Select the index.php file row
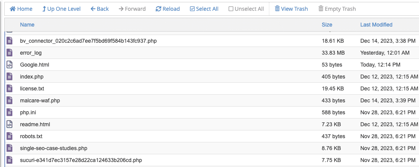 click(x=32, y=77)
